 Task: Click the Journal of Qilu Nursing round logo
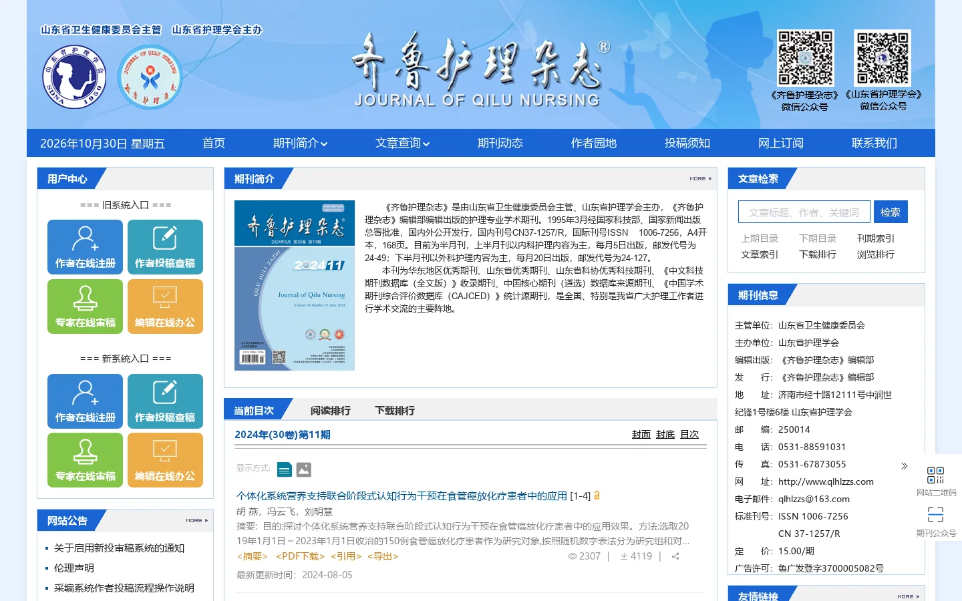coord(150,77)
